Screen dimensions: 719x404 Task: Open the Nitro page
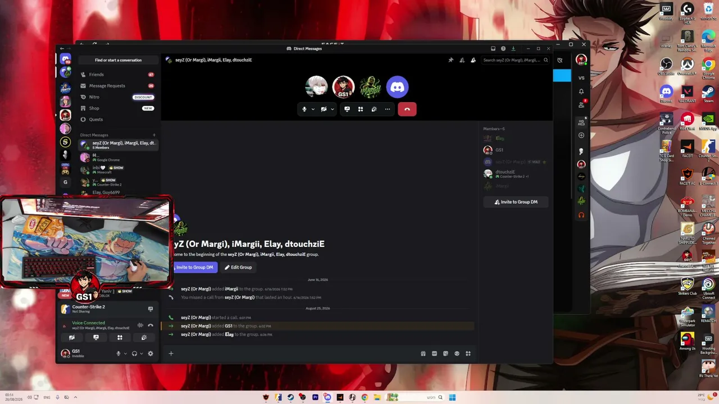pos(117,97)
